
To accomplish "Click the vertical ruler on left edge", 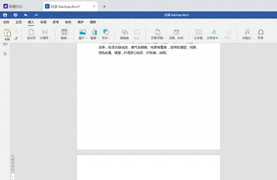I will click(13, 167).
